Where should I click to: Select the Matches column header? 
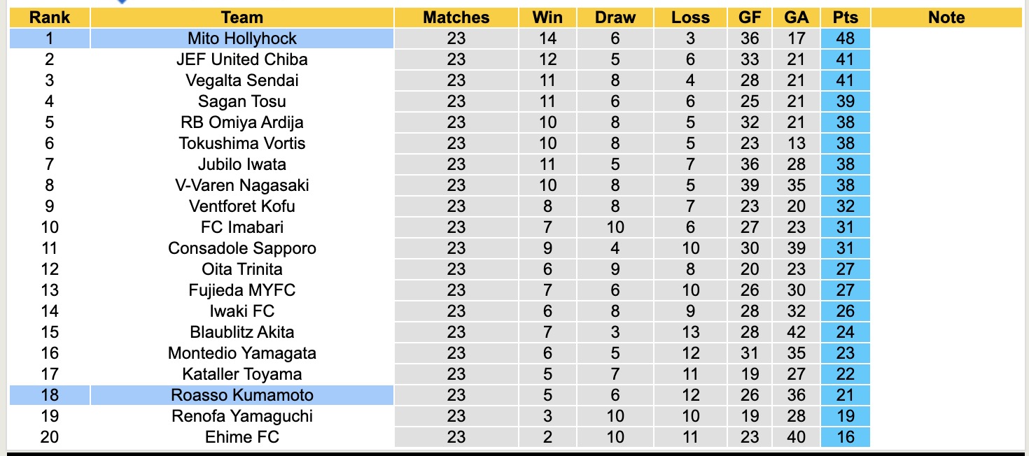[x=456, y=17]
